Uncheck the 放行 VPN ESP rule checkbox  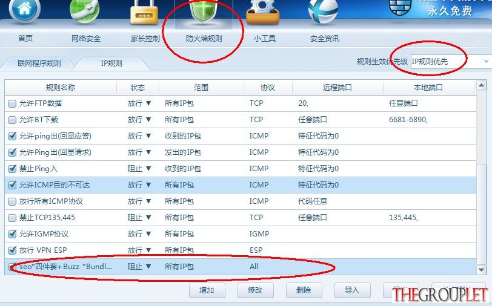pyautogui.click(x=12, y=250)
